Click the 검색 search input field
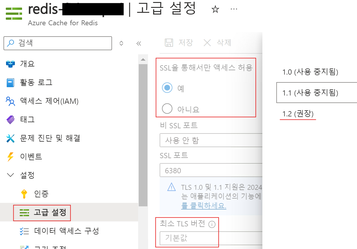Image resolution: width=357 pixels, height=249 pixels. (58, 43)
